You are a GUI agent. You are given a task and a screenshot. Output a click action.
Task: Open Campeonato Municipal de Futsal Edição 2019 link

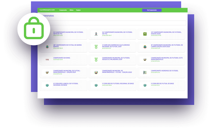tap(67, 71)
